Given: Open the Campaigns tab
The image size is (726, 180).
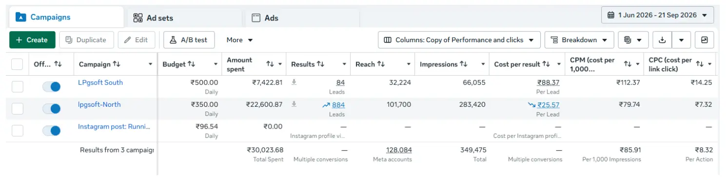Looking at the screenshot, I should (x=66, y=17).
